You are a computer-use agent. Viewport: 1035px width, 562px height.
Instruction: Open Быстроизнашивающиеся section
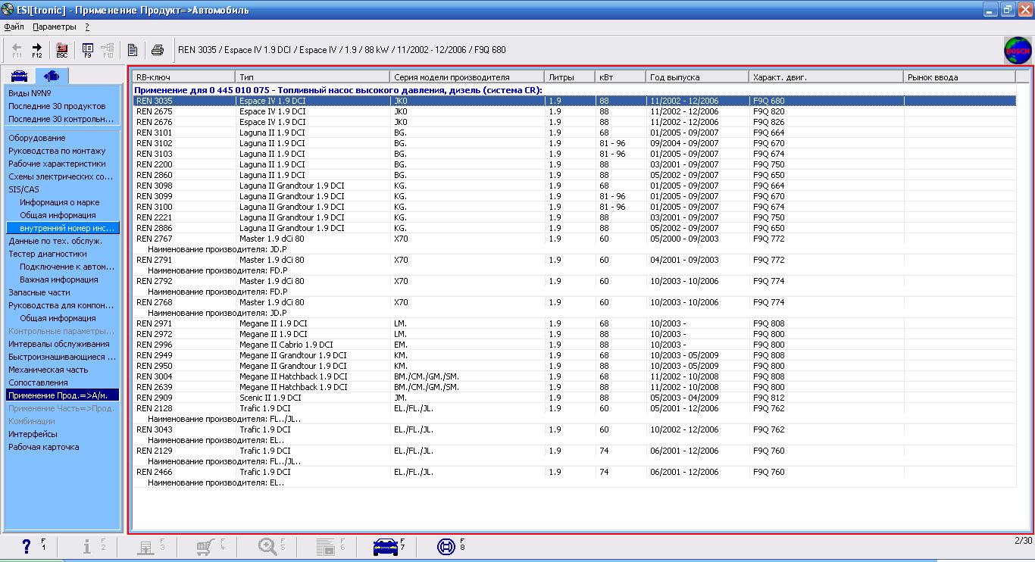62,357
